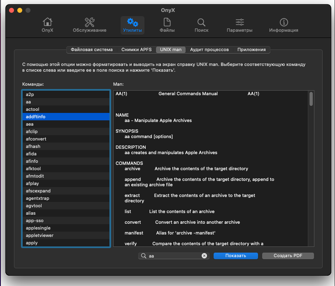Select the app-sso command
335x286 pixels.
coord(66,220)
